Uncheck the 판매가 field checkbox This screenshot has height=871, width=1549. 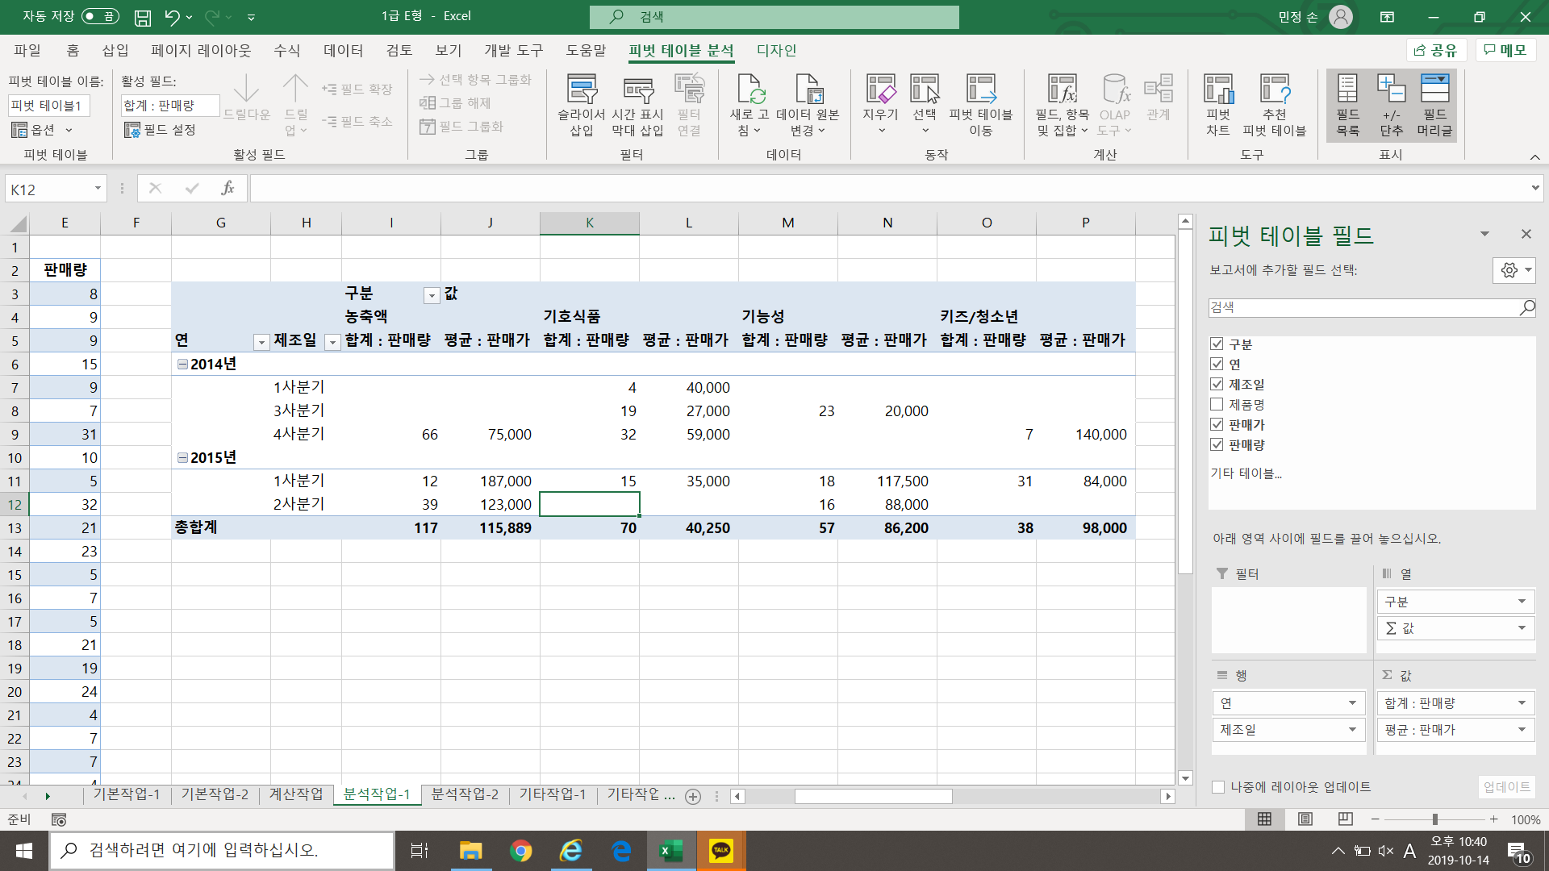[x=1217, y=425]
